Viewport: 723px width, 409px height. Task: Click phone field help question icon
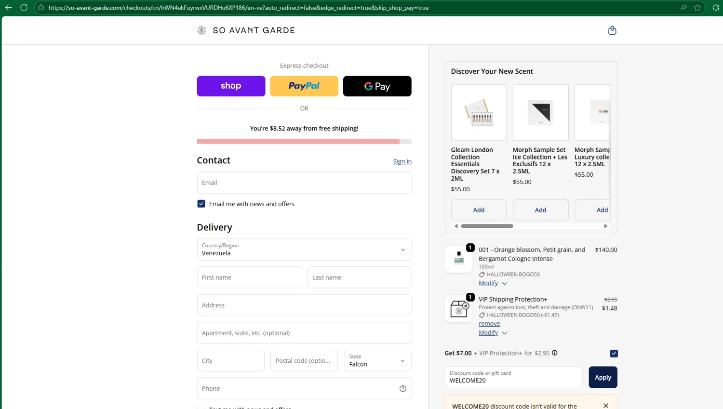(x=403, y=389)
